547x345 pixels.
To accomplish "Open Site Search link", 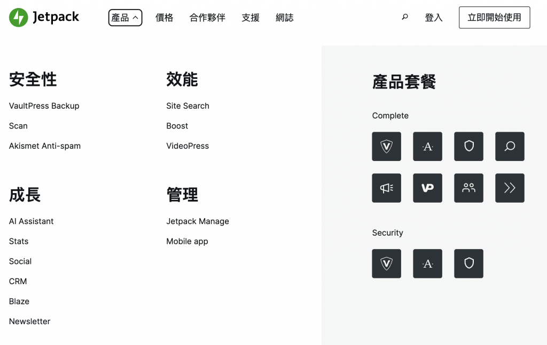I will point(187,106).
